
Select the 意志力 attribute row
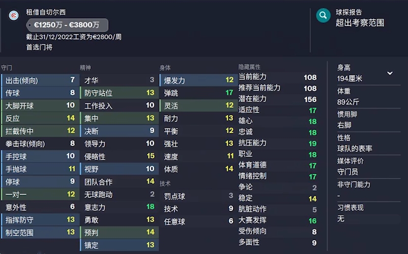[119, 207]
